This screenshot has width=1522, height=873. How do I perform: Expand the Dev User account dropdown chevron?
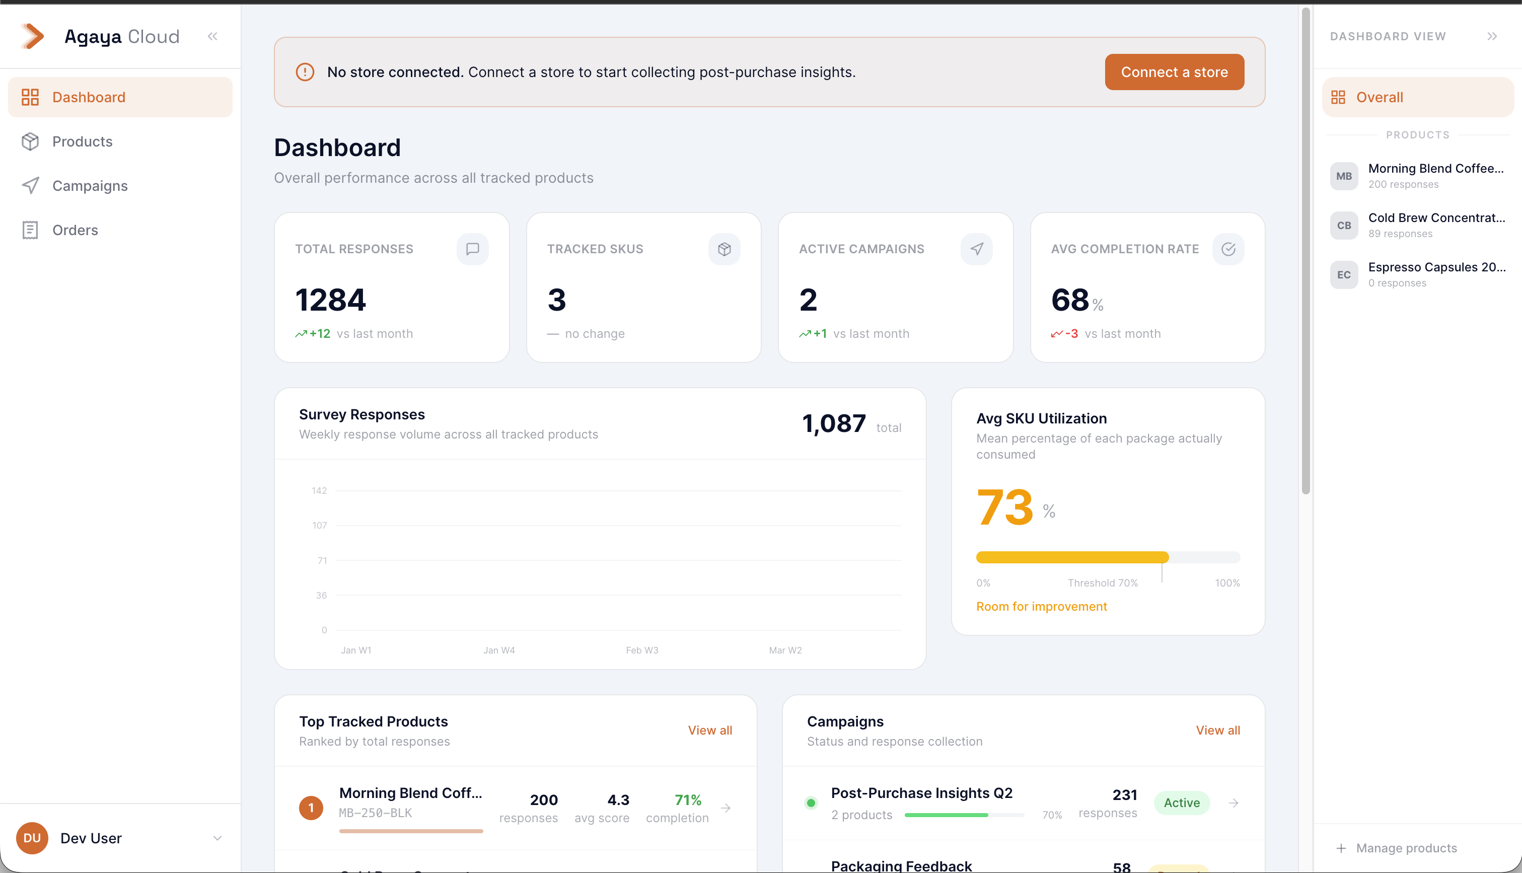coord(218,838)
